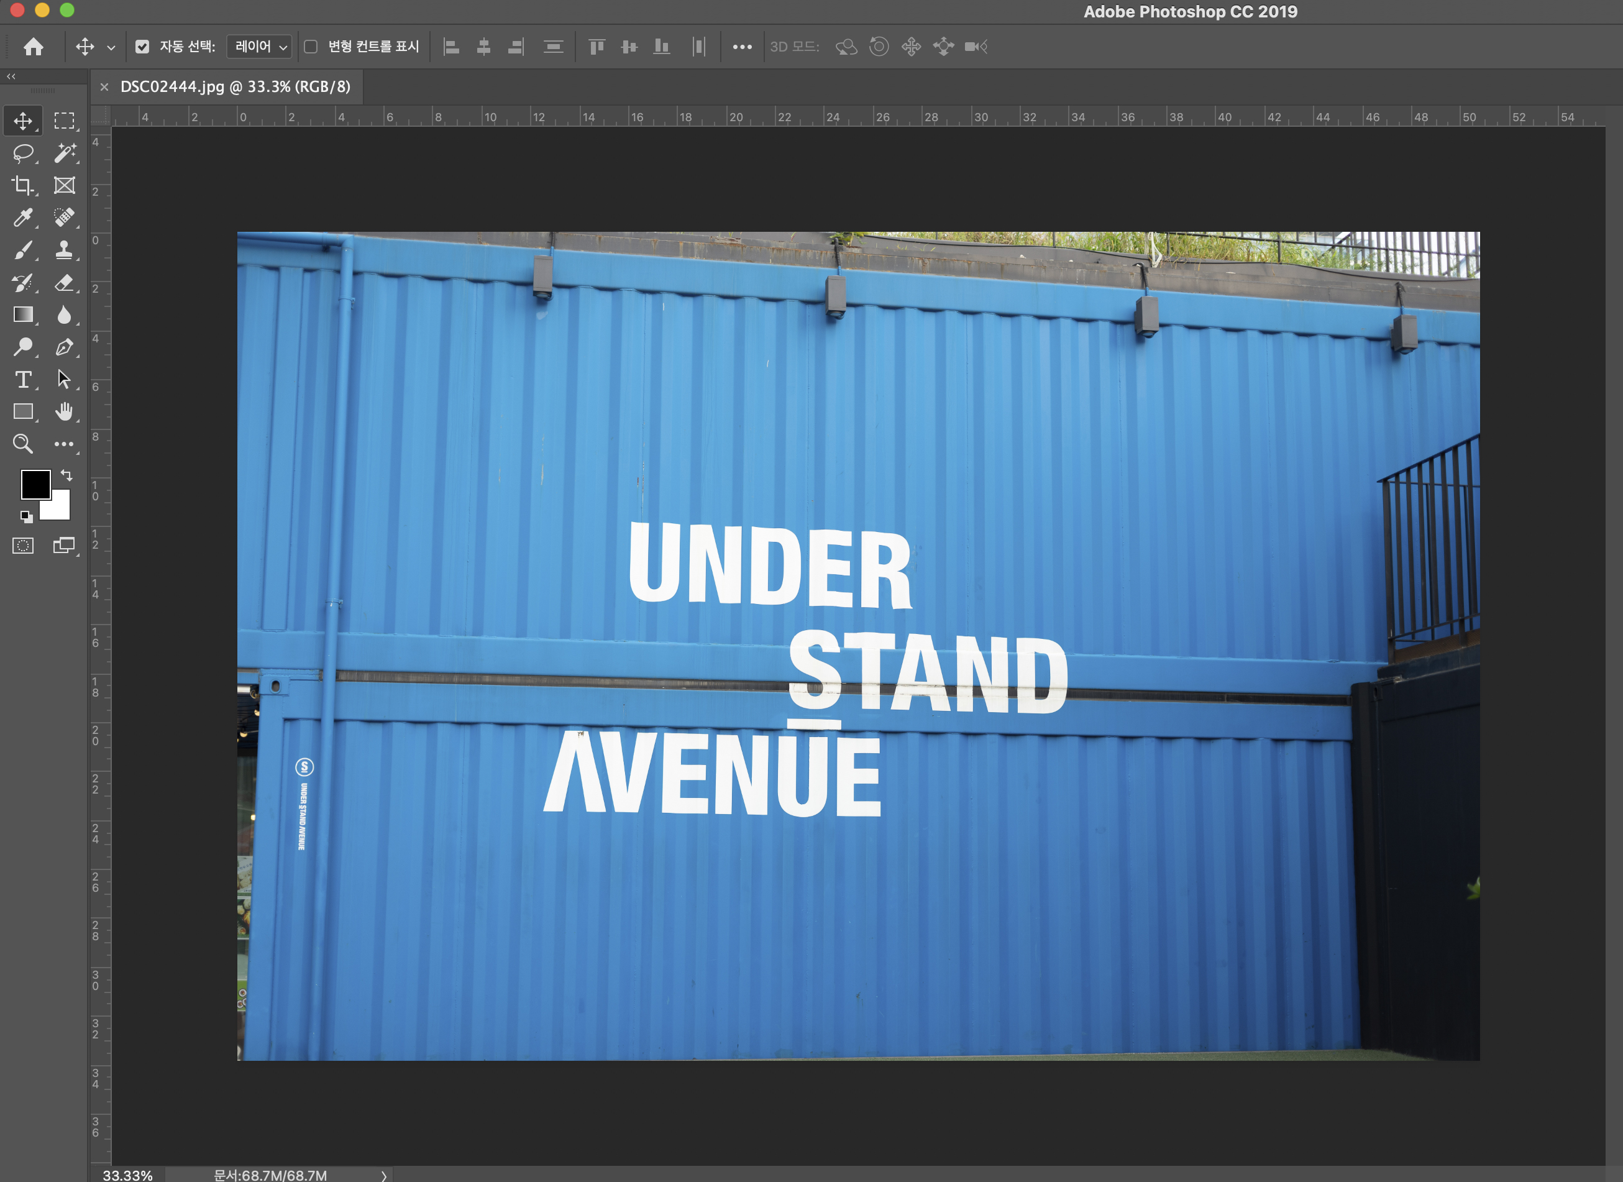This screenshot has width=1623, height=1182.
Task: Expand the status bar info arrow
Action: tap(383, 1175)
